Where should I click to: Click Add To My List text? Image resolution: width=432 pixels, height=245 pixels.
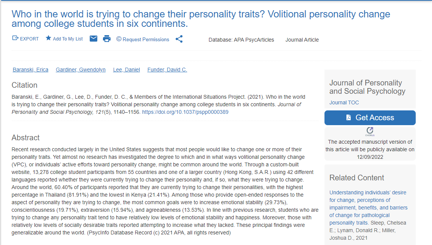point(68,39)
